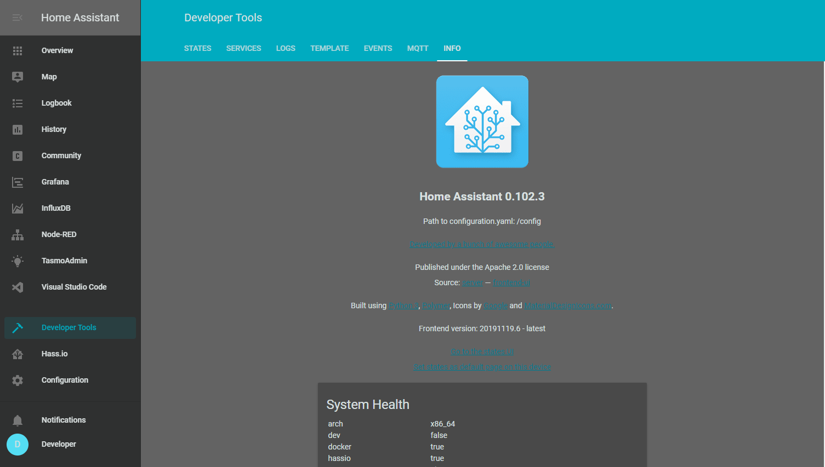Click the 'Home Assistant 0.102.3' version heading
Viewport: 825px width, 467px height.
[x=482, y=197]
